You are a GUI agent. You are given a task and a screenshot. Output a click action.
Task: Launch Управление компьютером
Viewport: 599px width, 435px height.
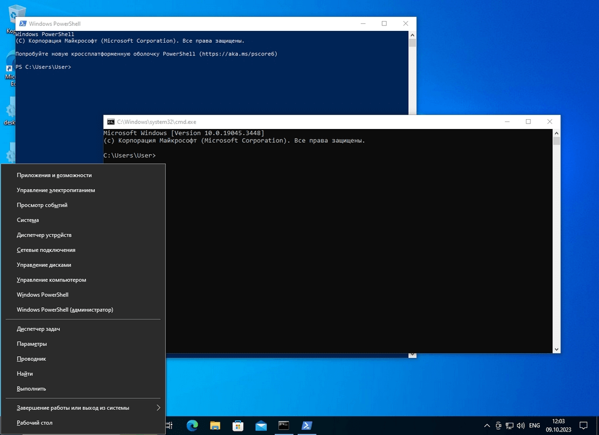83,280
